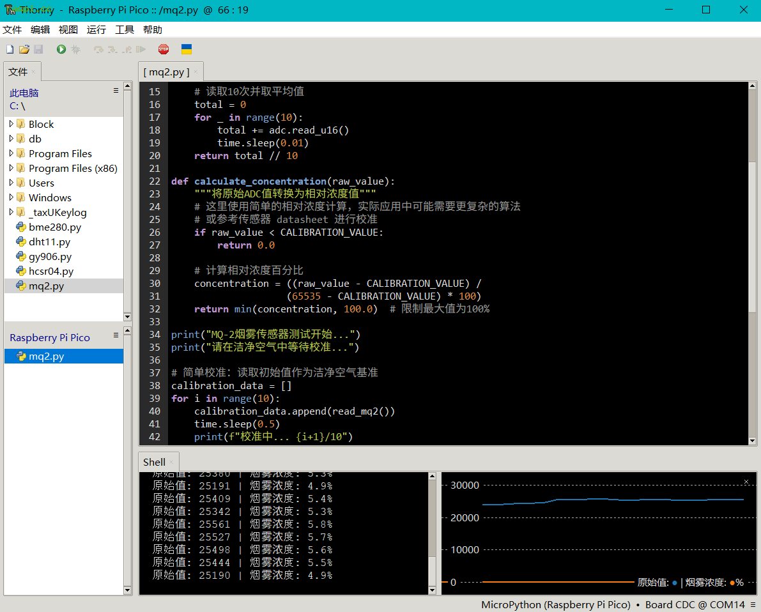Image resolution: width=761 pixels, height=612 pixels.
Task: Click the code editor vertical scrollbar
Action: [x=752, y=263]
